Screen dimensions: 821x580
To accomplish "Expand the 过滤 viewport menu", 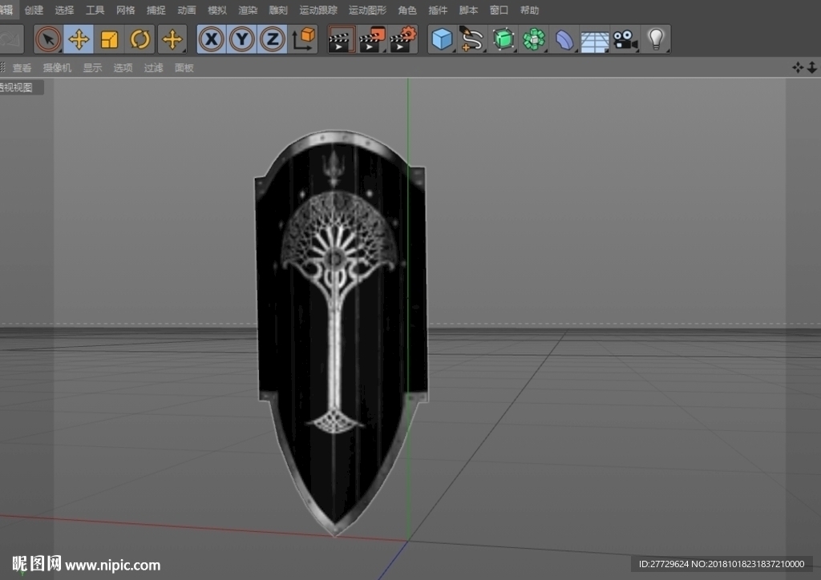I will (x=153, y=67).
